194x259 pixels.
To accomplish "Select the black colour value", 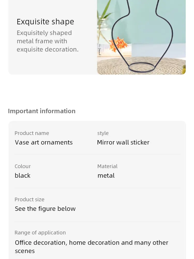I will (23, 175).
